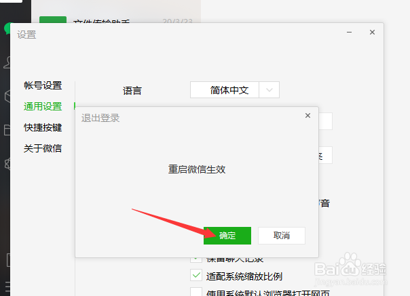Minimize the 设置 window

pos(349,33)
